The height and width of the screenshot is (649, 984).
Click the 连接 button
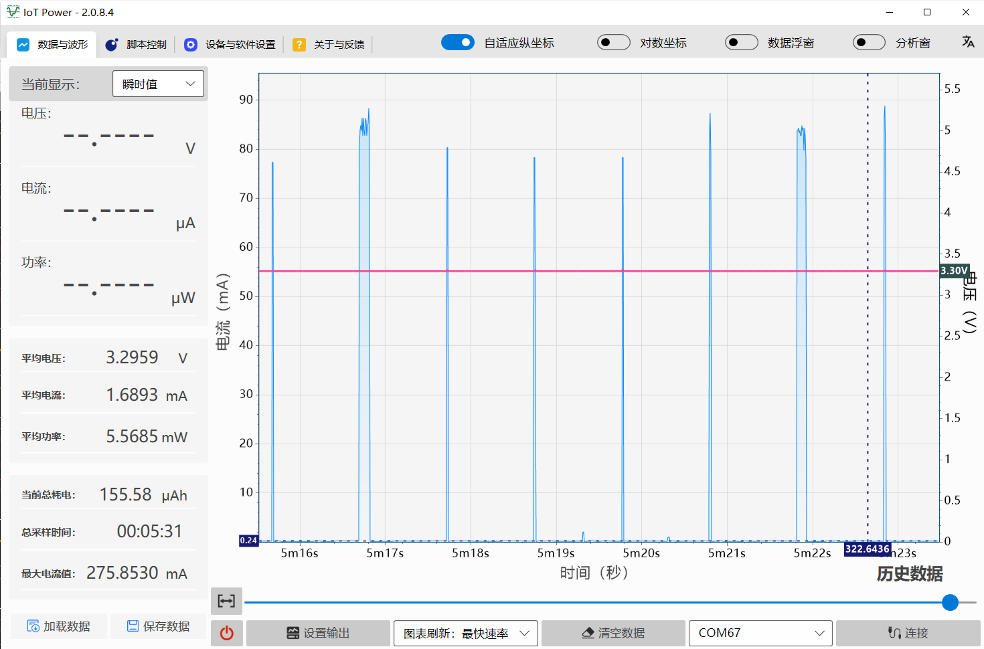908,633
